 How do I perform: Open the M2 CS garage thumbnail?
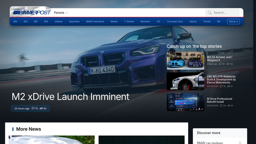[x=186, y=61]
